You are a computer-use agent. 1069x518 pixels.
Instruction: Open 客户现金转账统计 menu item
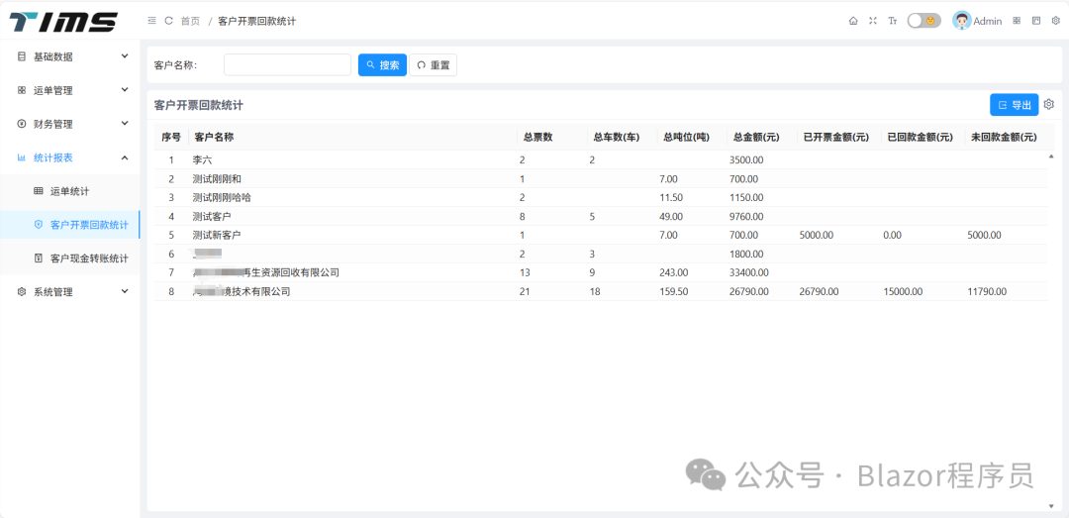[69, 258]
